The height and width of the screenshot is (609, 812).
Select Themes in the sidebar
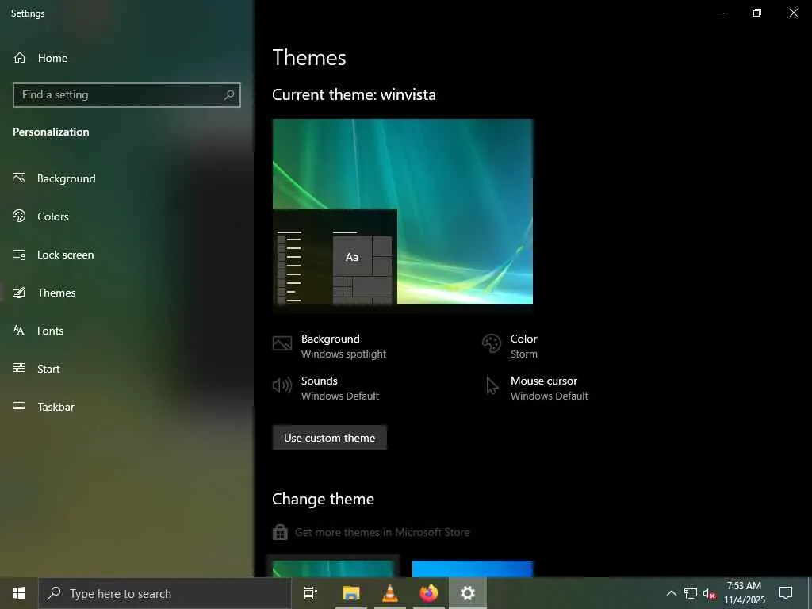tap(44, 293)
